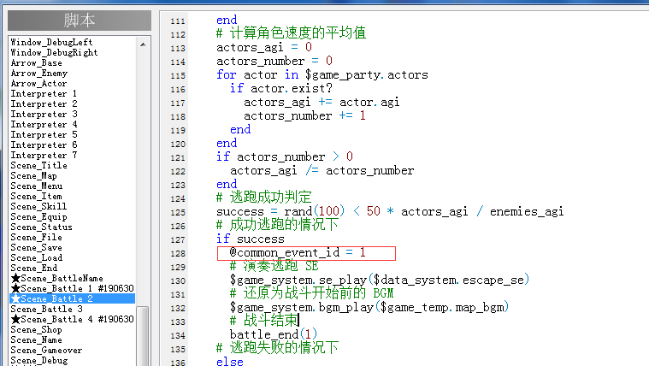Select Interpreter 5 script
Viewport: 649px width, 366px height.
[x=44, y=134]
